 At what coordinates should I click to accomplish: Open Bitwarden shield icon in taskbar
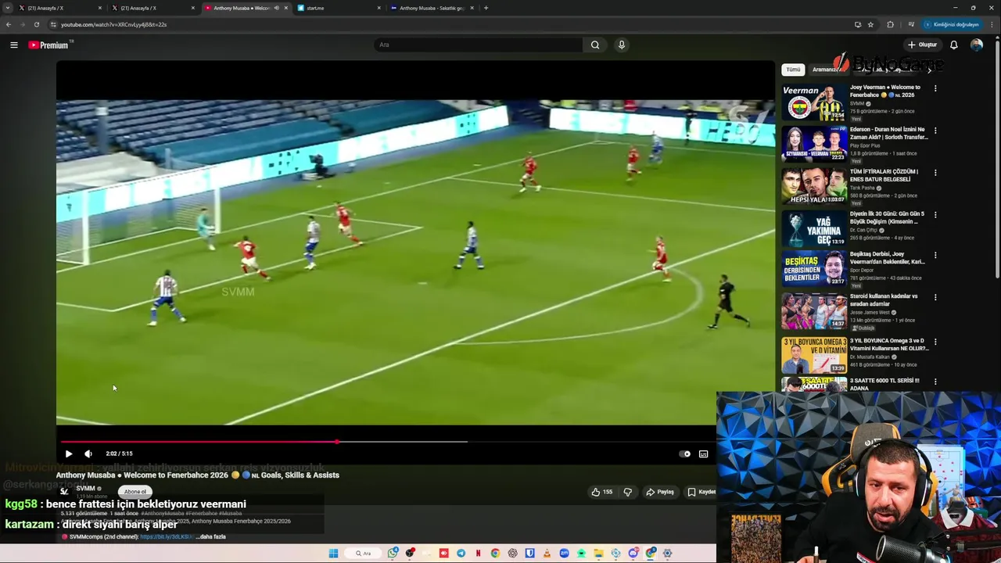[x=529, y=554]
